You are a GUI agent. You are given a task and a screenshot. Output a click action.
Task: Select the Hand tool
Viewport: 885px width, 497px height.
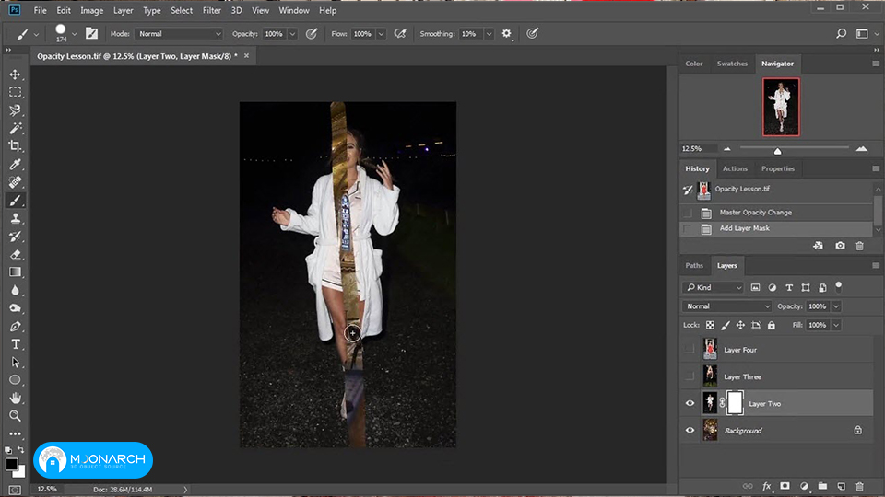click(16, 398)
